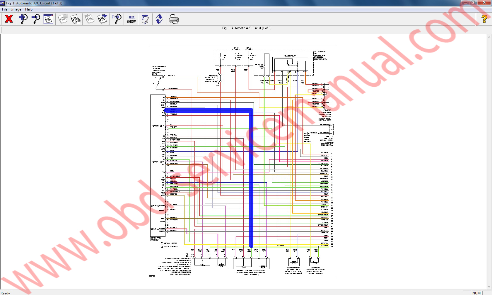
Task: Open the Image menu
Action: (x=16, y=9)
